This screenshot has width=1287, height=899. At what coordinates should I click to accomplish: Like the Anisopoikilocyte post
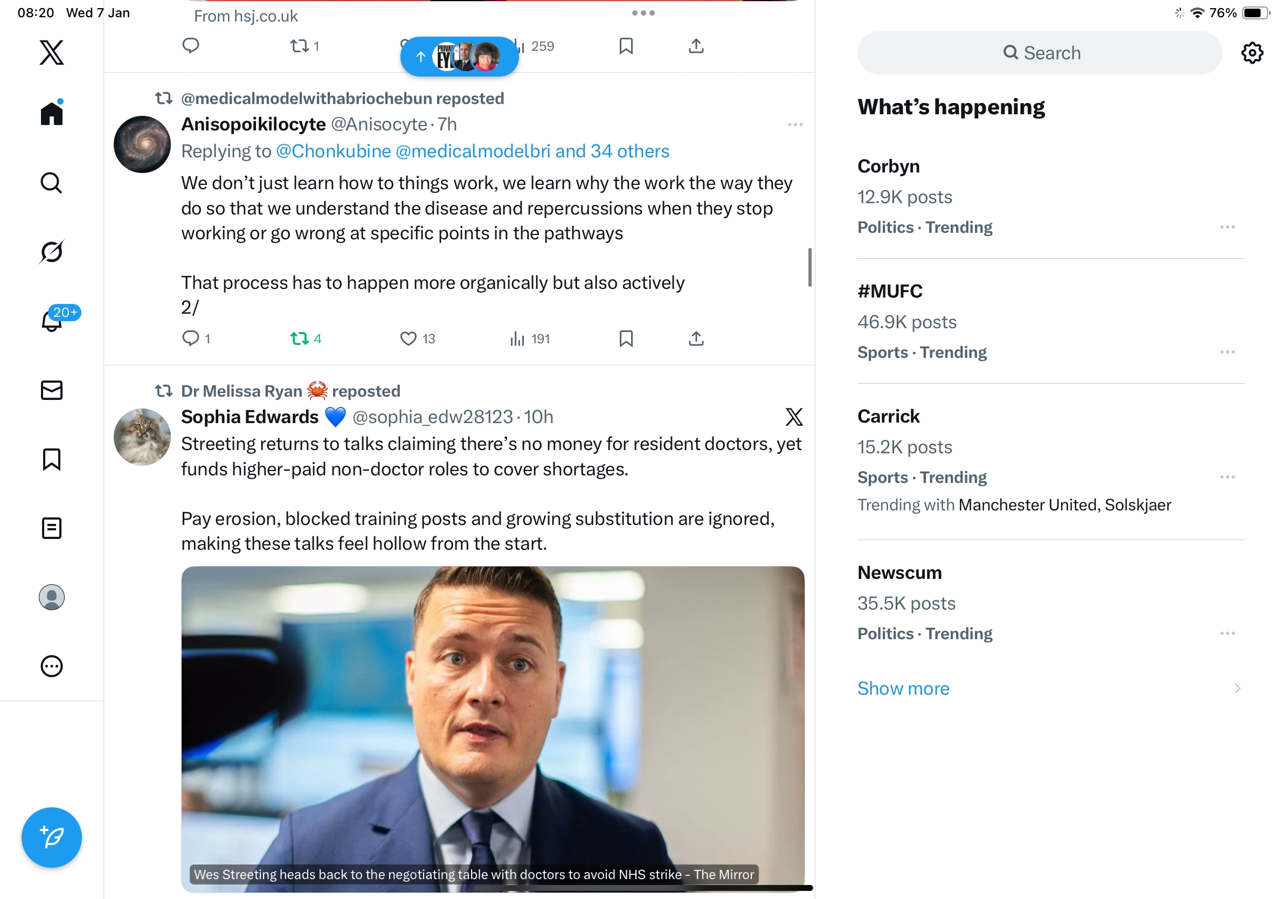tap(408, 338)
